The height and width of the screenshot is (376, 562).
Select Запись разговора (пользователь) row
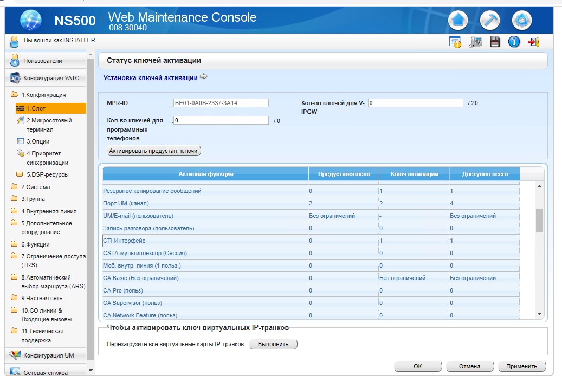(x=311, y=228)
